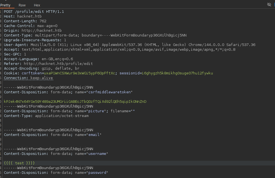Click the Accept-Encoding gzip, deflate, br header
This screenshot has width=275, height=178.
(41, 68)
